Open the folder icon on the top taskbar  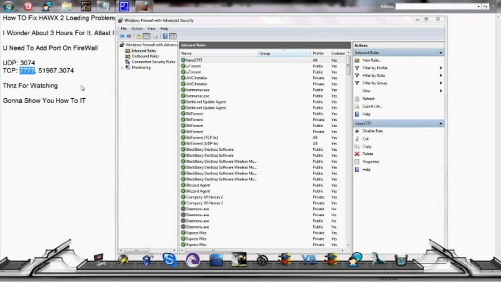pyautogui.click(x=67, y=6)
